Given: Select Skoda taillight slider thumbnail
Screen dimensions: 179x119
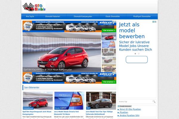Looking at the screenshot, I should (109, 44).
